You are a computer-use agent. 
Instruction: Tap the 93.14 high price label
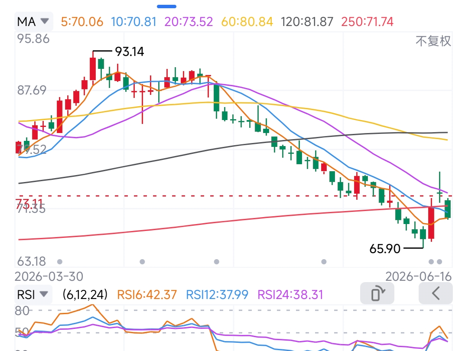coord(130,52)
